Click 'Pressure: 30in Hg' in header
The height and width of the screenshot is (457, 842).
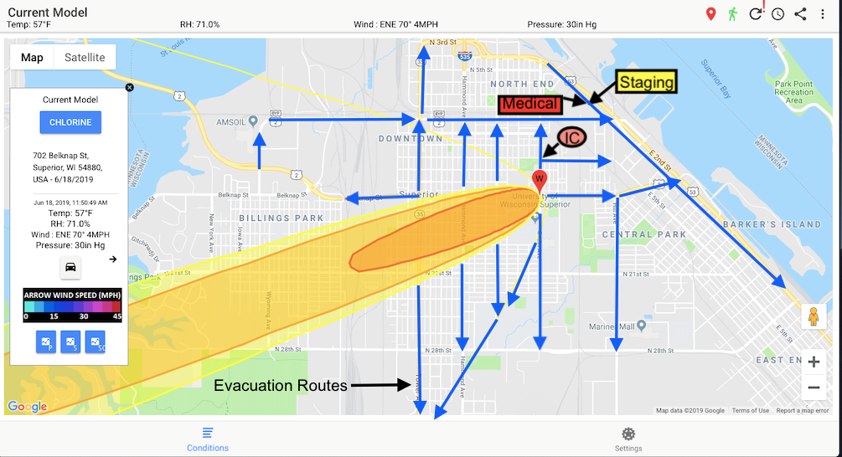point(561,24)
